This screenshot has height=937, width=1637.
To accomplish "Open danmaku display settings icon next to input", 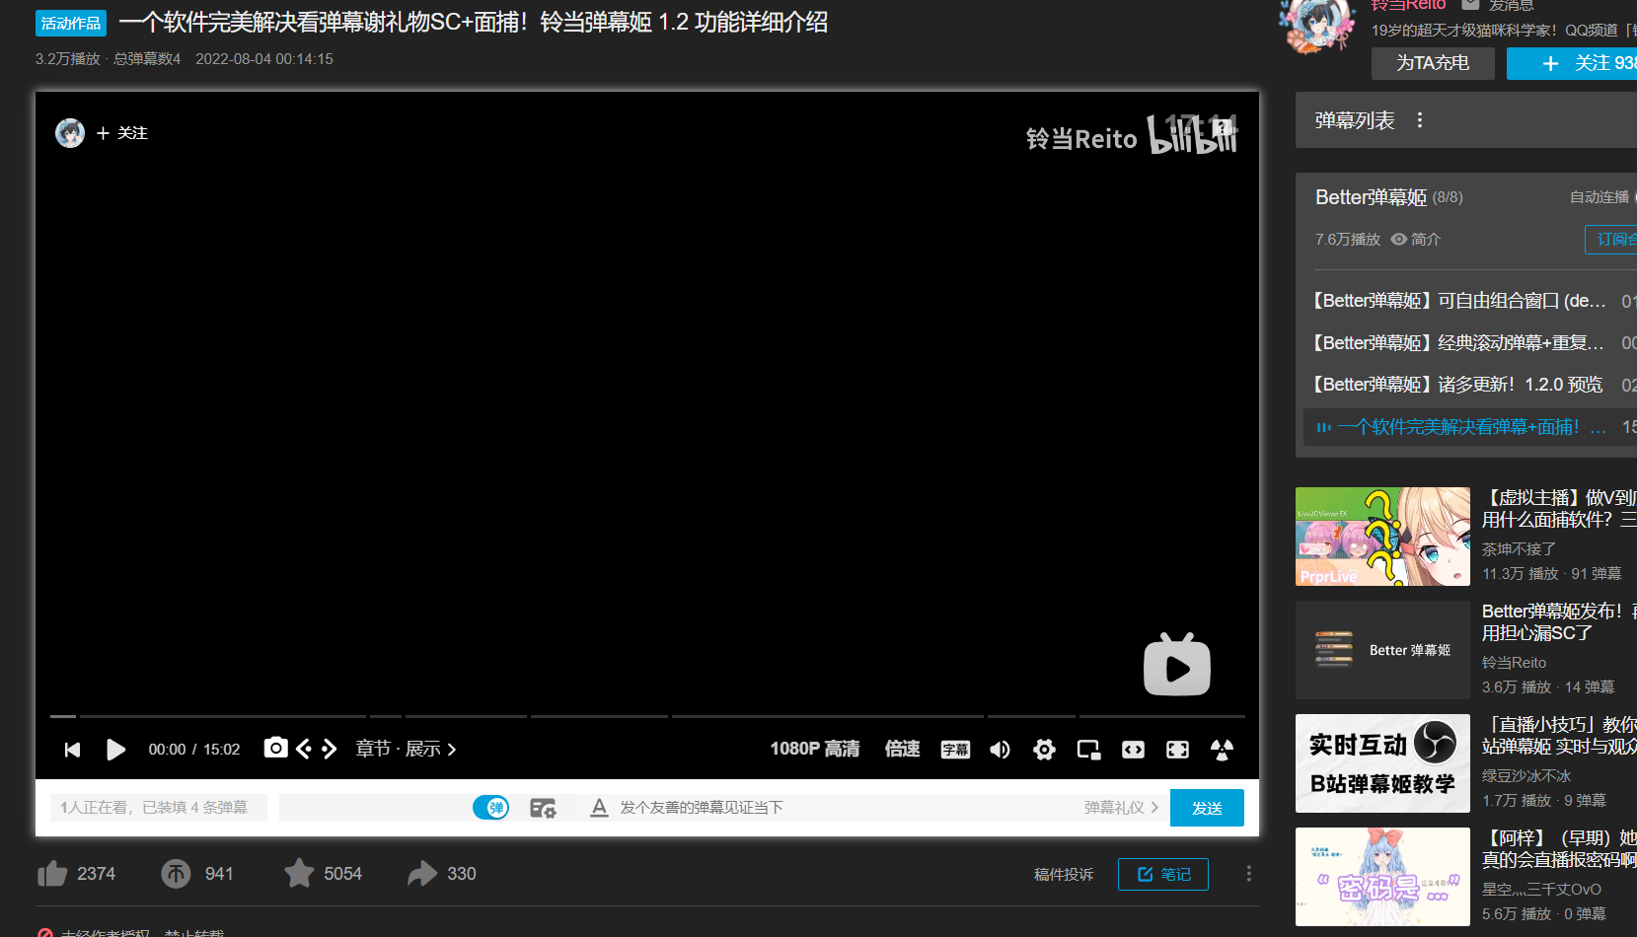I will [x=542, y=807].
